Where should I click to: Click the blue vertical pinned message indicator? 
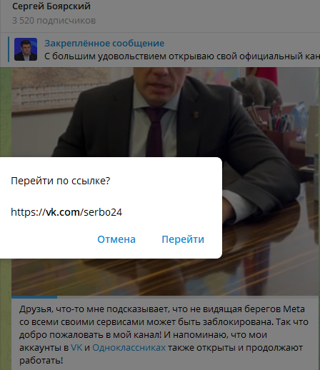(x=9, y=49)
